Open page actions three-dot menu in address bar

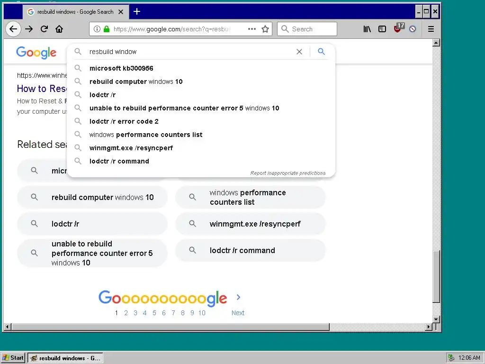[252, 29]
